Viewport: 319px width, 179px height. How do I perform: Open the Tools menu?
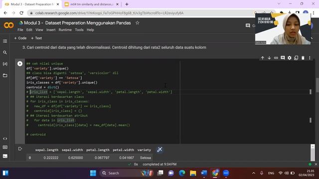click(x=79, y=30)
